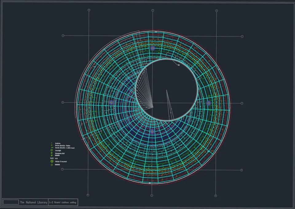Viewport: 295px width, 209px height.
Task: Select the blue circle marker at the ring's bottom
Action: (x=152, y=132)
